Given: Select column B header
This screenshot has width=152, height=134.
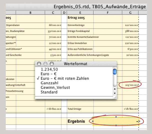Looking at the screenshot, I should (30, 12).
